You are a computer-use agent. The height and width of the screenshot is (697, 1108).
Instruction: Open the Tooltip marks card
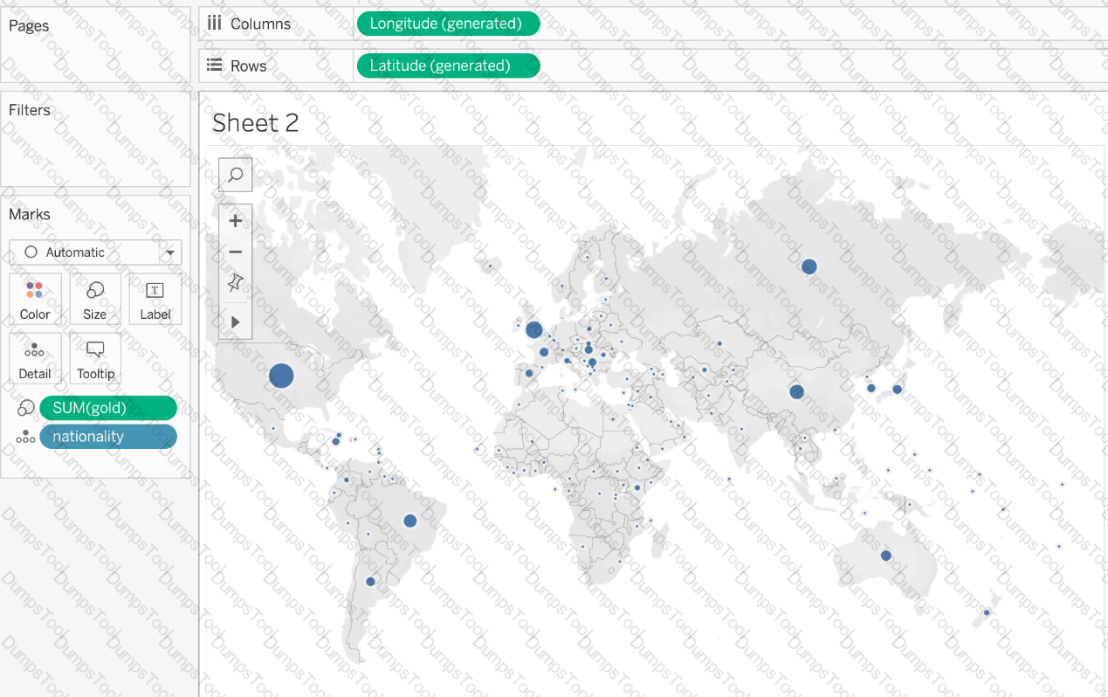tap(95, 359)
